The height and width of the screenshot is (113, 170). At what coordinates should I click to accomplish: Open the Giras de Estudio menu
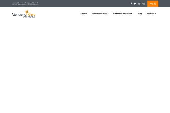click(100, 14)
